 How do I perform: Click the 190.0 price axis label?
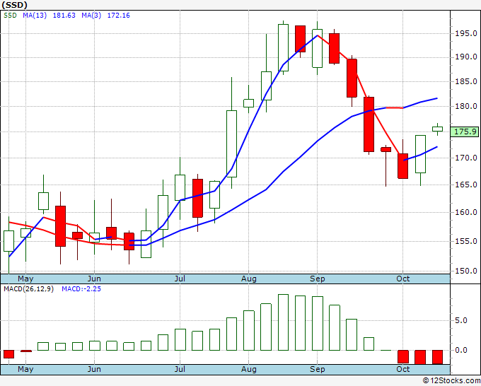point(465,57)
